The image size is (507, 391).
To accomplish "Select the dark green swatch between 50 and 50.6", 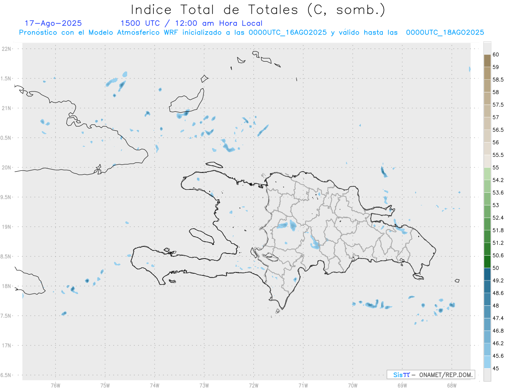I will [487, 262].
